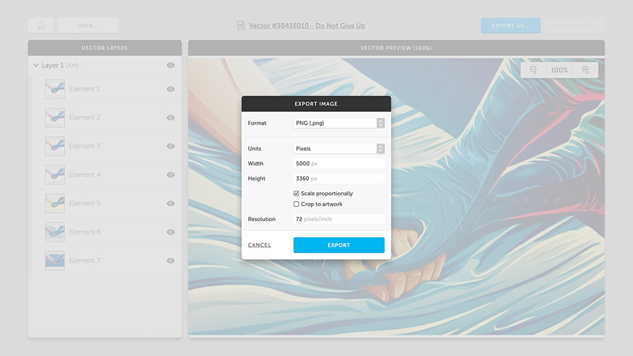Image resolution: width=633 pixels, height=356 pixels.
Task: Hide Layer 1 using its eye icon
Action: pyautogui.click(x=170, y=65)
